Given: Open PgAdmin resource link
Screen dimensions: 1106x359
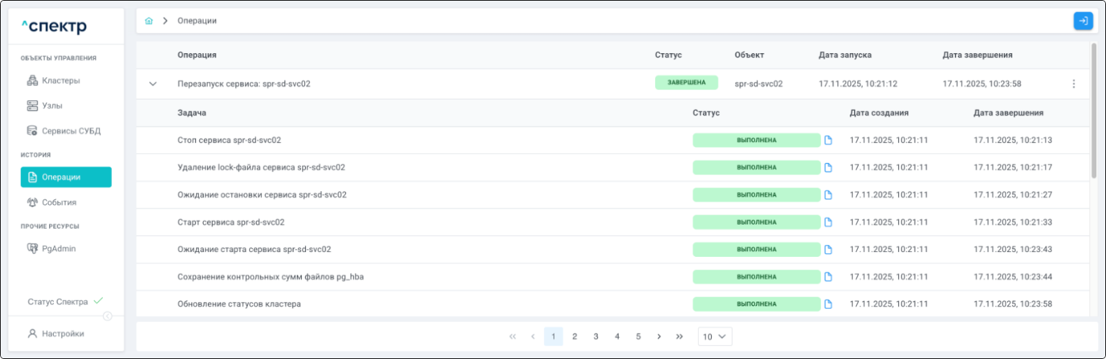Looking at the screenshot, I should point(58,248).
